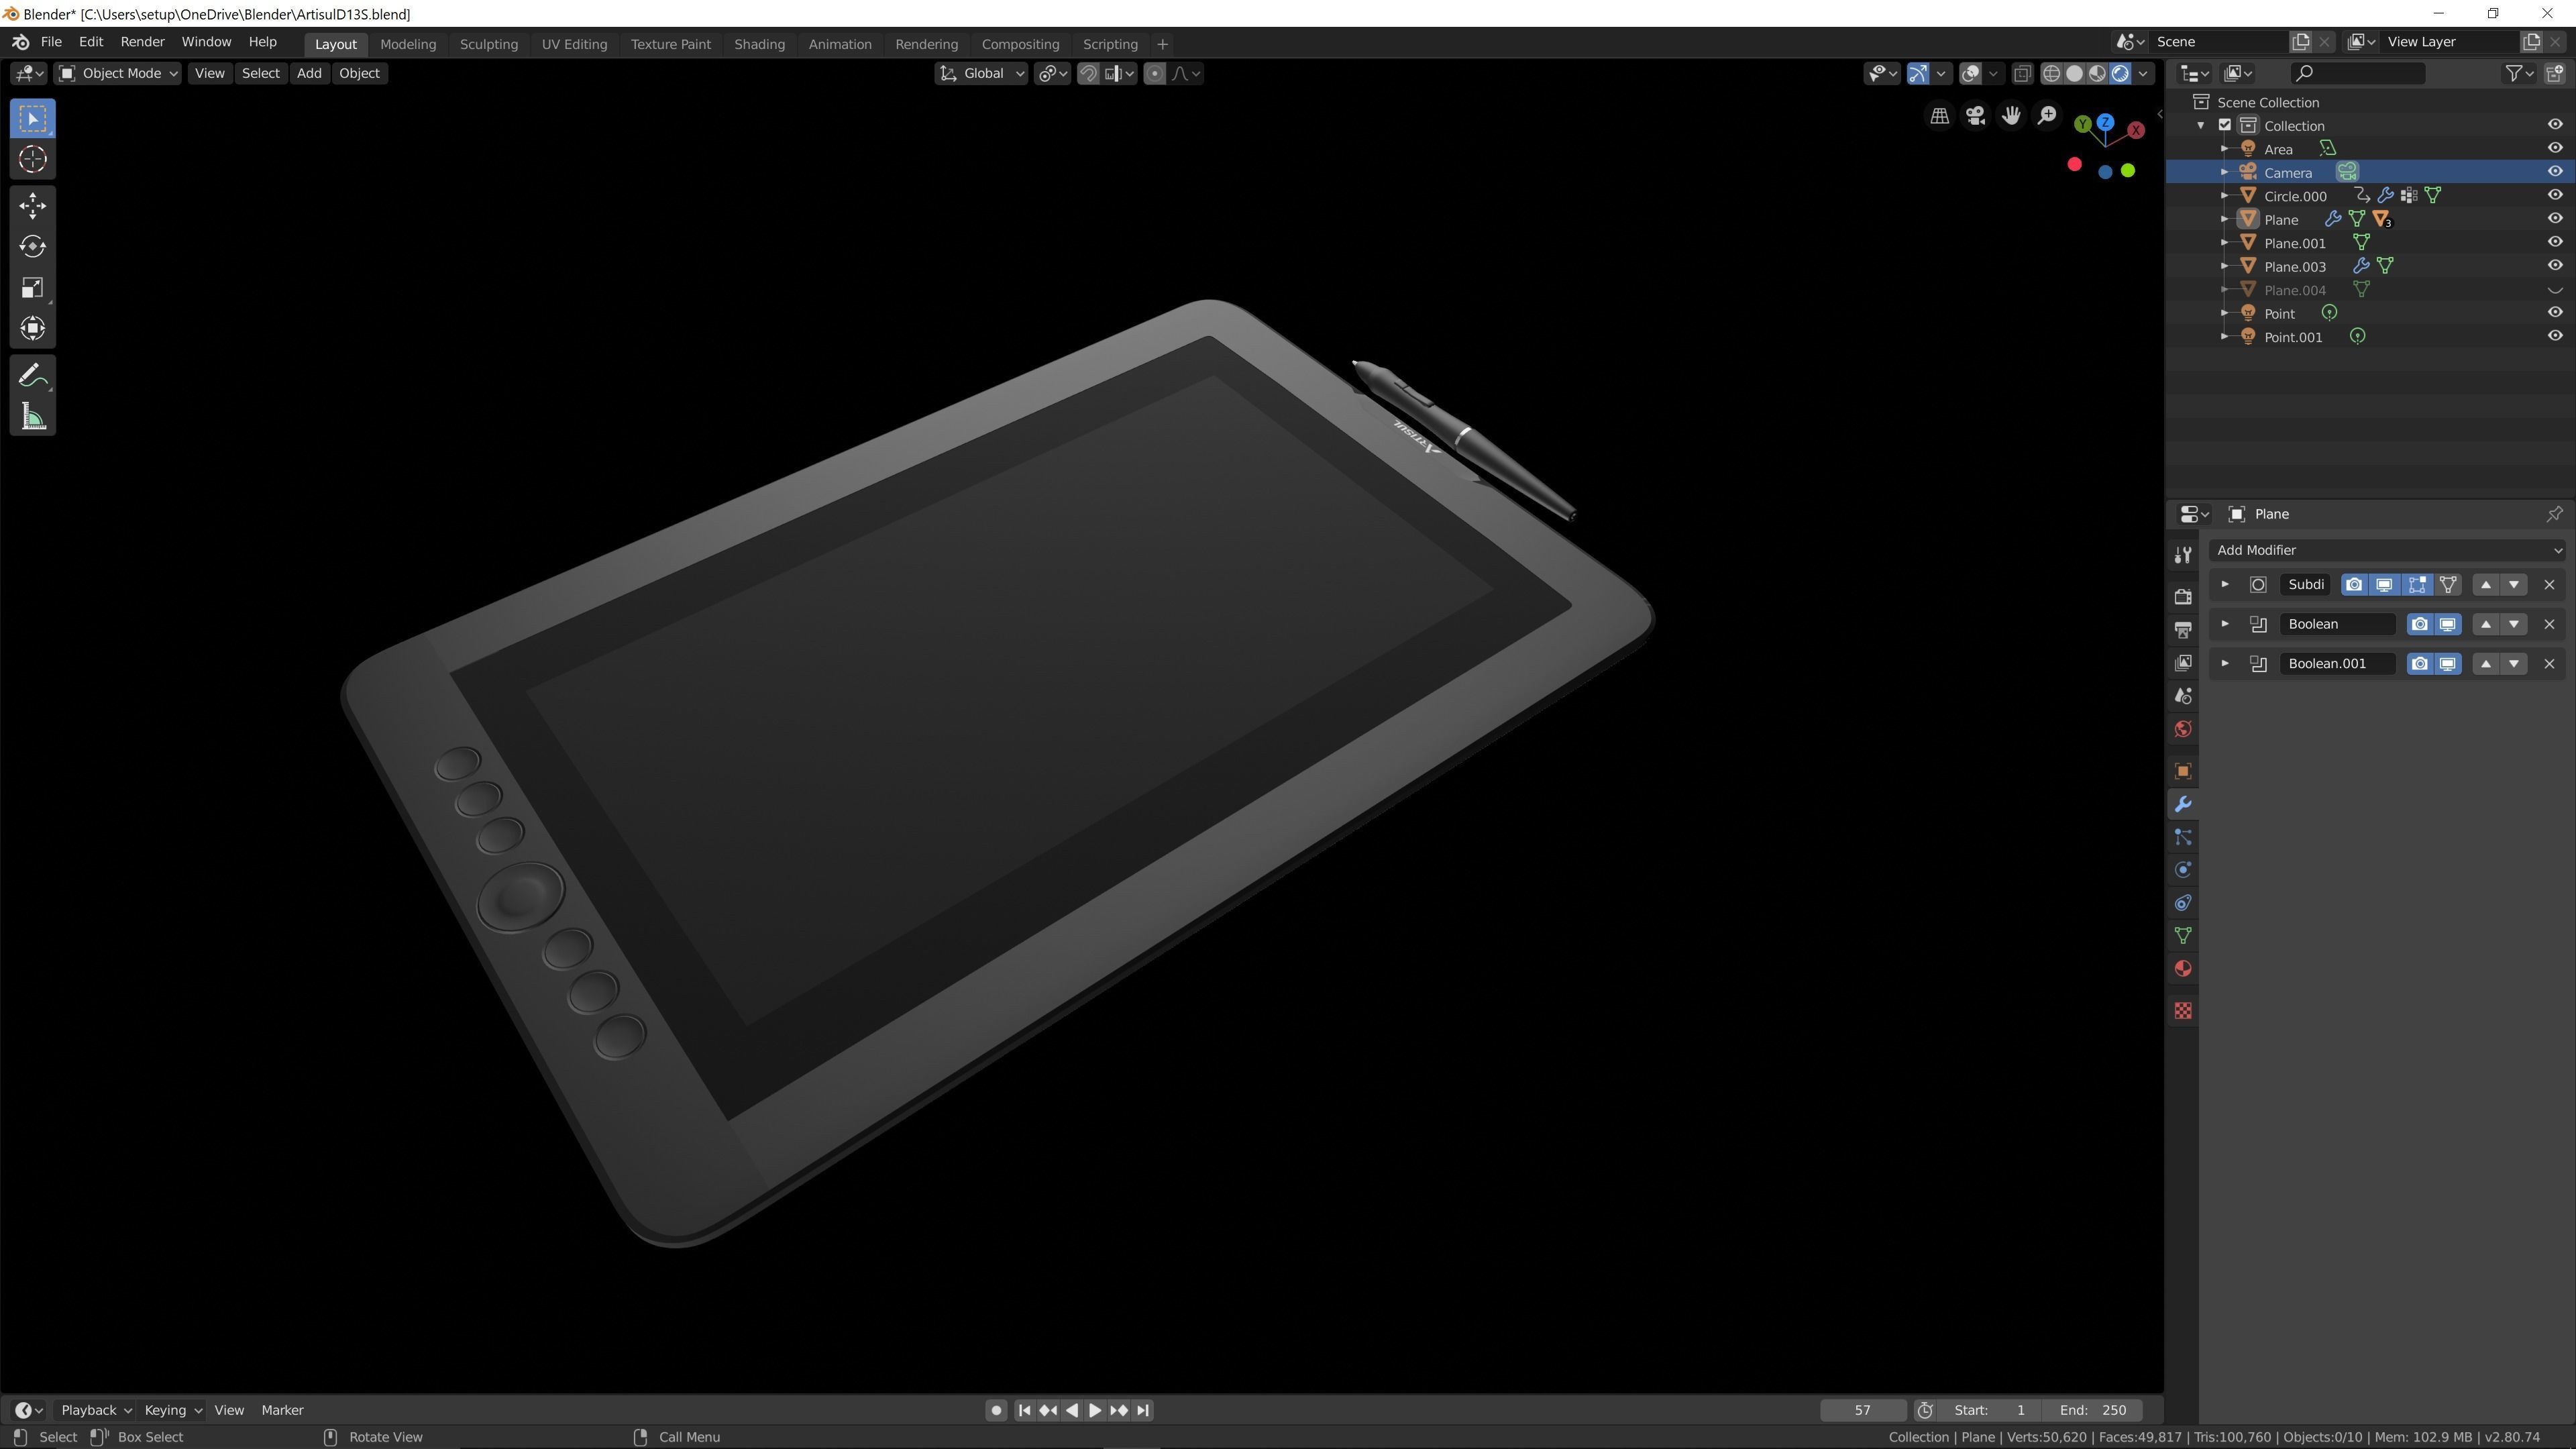Open the World properties tab

point(2183,729)
